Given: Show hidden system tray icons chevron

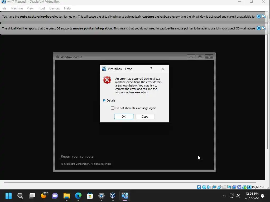Looking at the screenshot, I should click(x=224, y=196).
